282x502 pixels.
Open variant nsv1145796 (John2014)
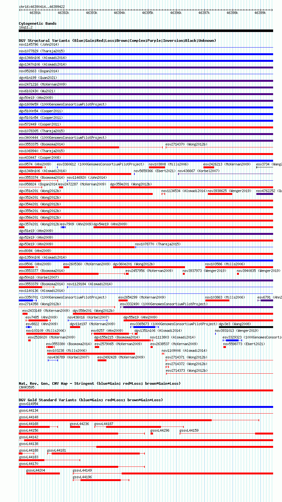tap(39, 44)
